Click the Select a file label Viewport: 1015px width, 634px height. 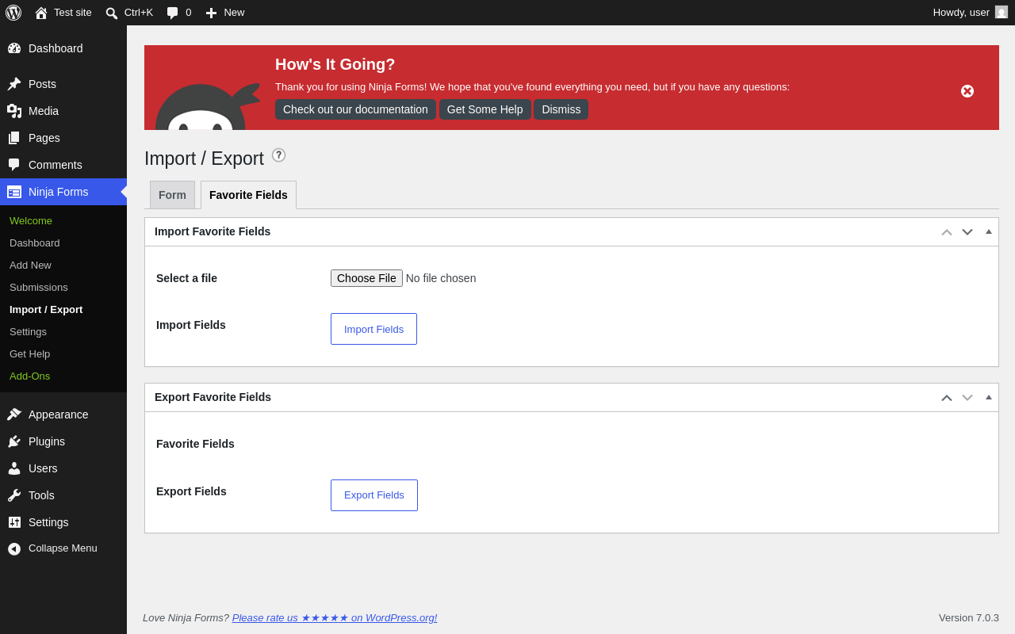pyautogui.click(x=186, y=278)
